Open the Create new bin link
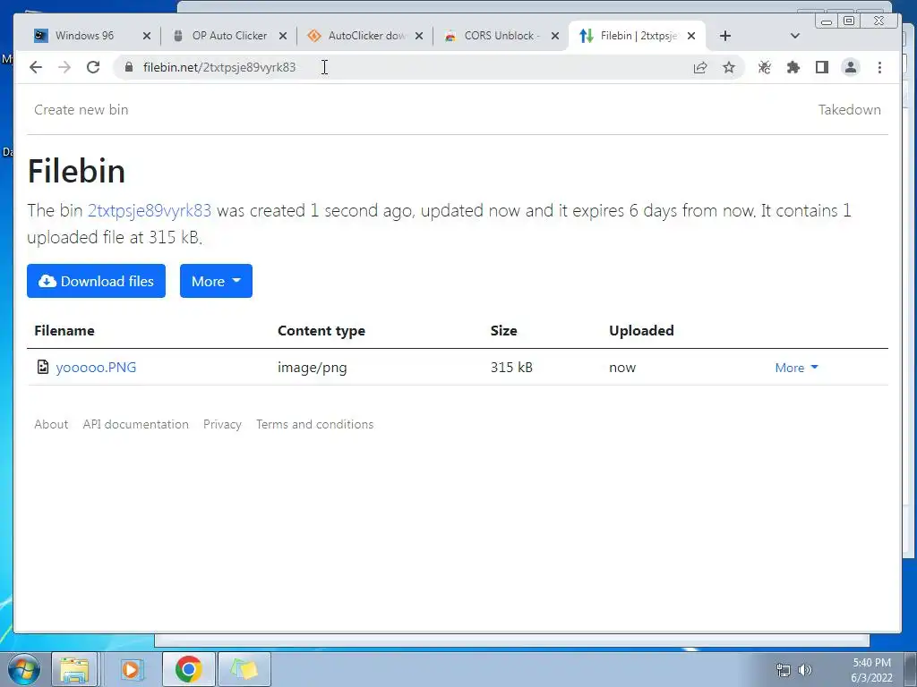Image resolution: width=917 pixels, height=687 pixels. 81,110
